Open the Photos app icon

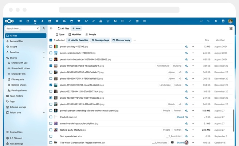pos(50,21)
